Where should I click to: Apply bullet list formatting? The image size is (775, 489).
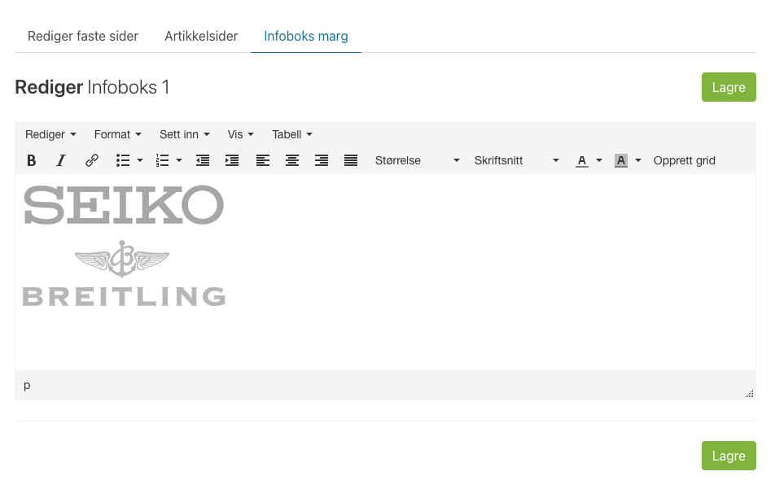pyautogui.click(x=123, y=160)
